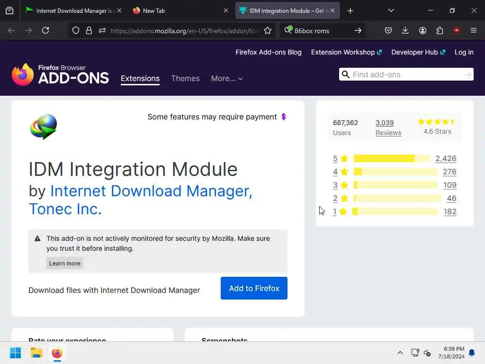Go to Firefox Add-ons Blog
Screen dimensions: 485x364
click(269, 52)
